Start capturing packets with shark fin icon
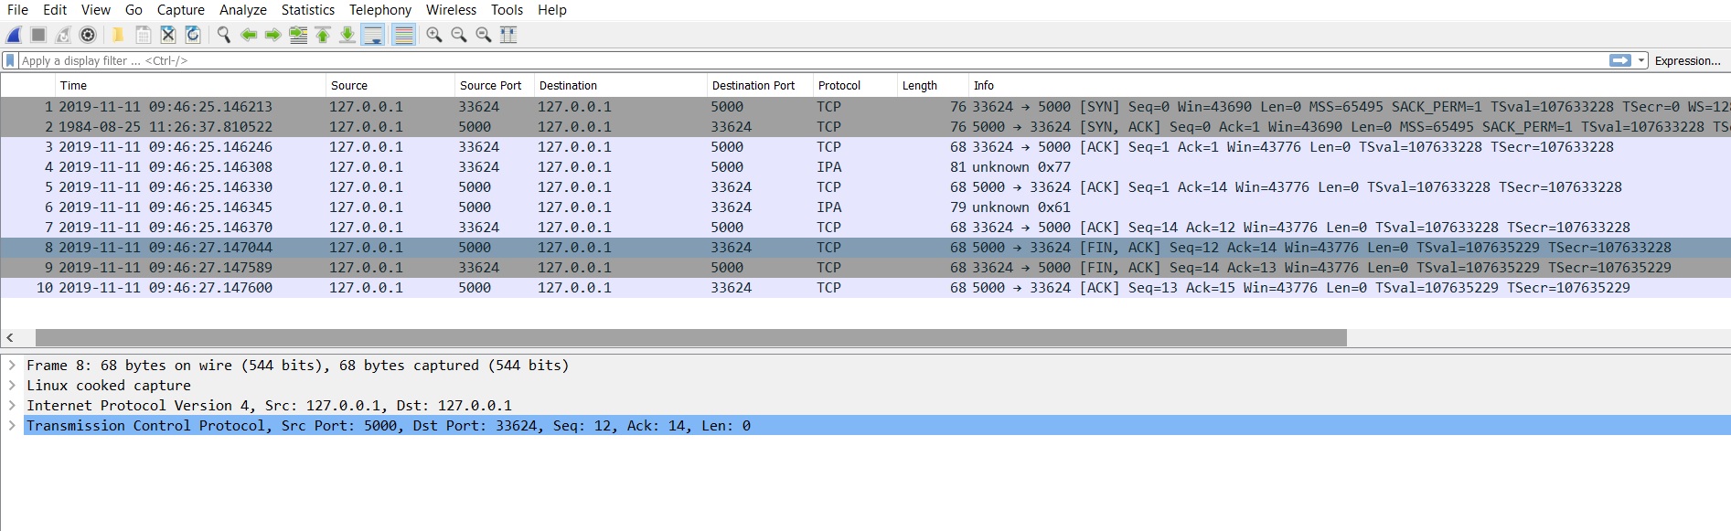The width and height of the screenshot is (1731, 531). pyautogui.click(x=14, y=35)
